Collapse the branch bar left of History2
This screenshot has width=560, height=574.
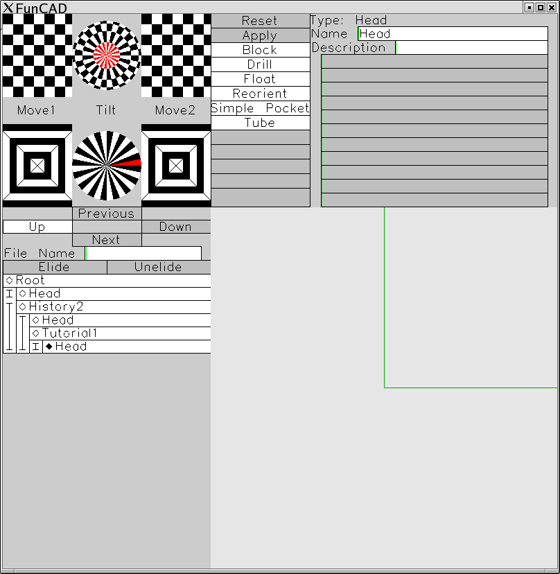pyautogui.click(x=10, y=327)
